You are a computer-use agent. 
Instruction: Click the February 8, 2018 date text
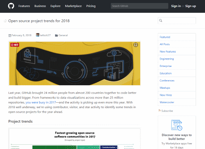(x=21, y=35)
